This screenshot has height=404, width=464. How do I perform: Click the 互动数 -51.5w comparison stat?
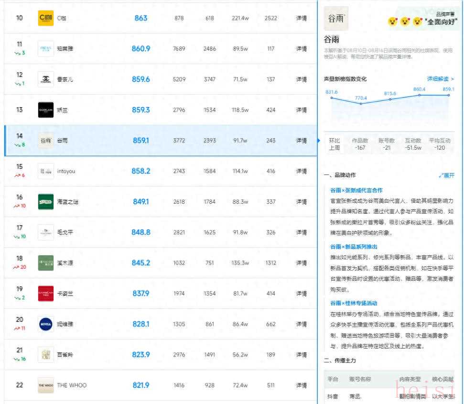pos(413,144)
